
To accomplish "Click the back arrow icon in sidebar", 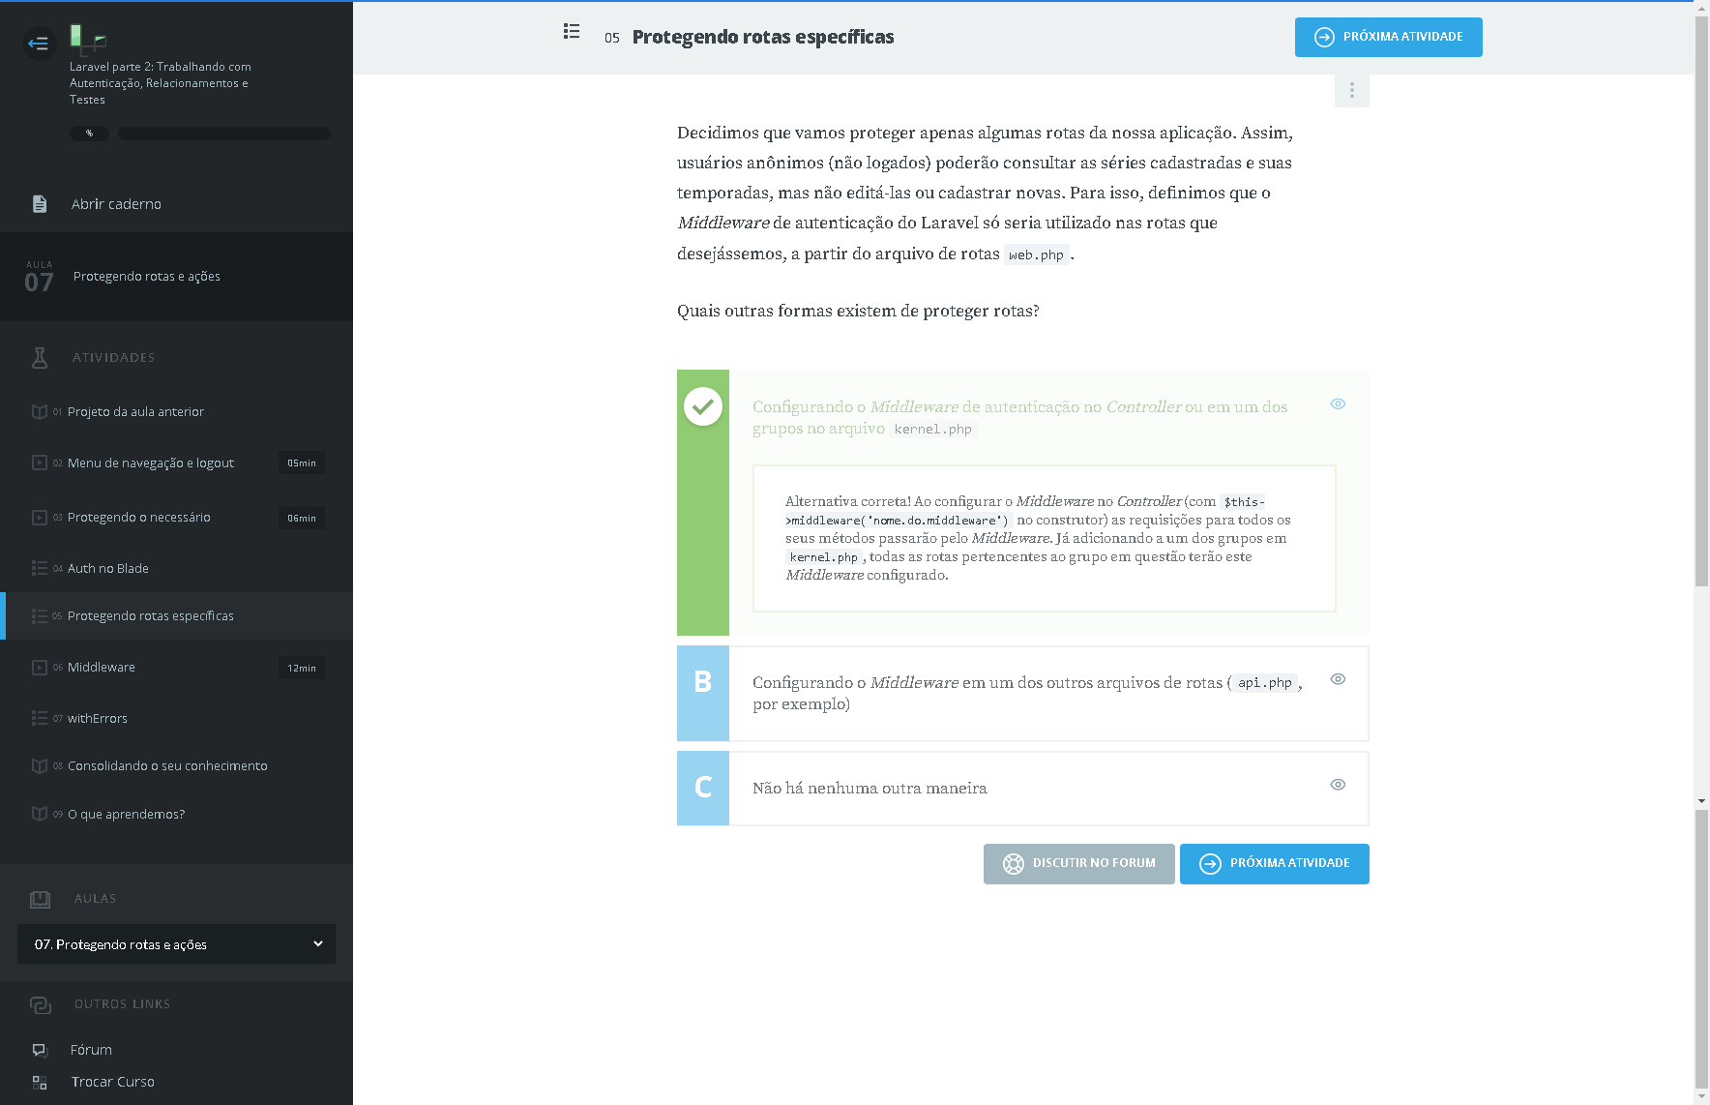I will pos(39,44).
